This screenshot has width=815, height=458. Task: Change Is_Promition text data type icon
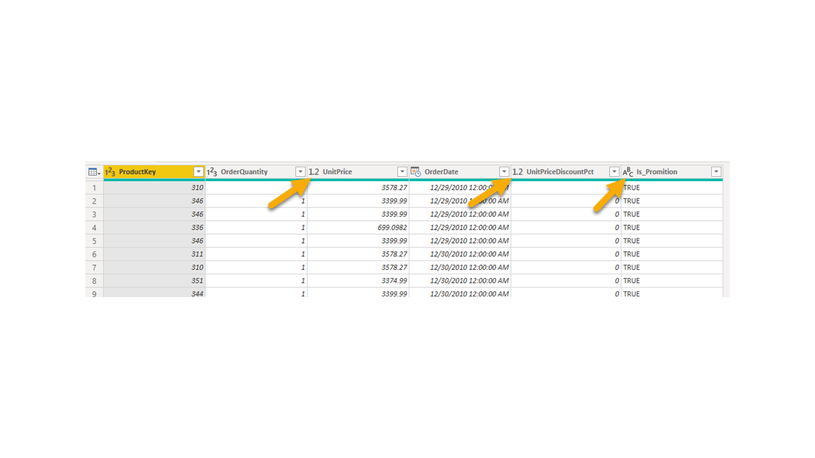click(x=628, y=172)
